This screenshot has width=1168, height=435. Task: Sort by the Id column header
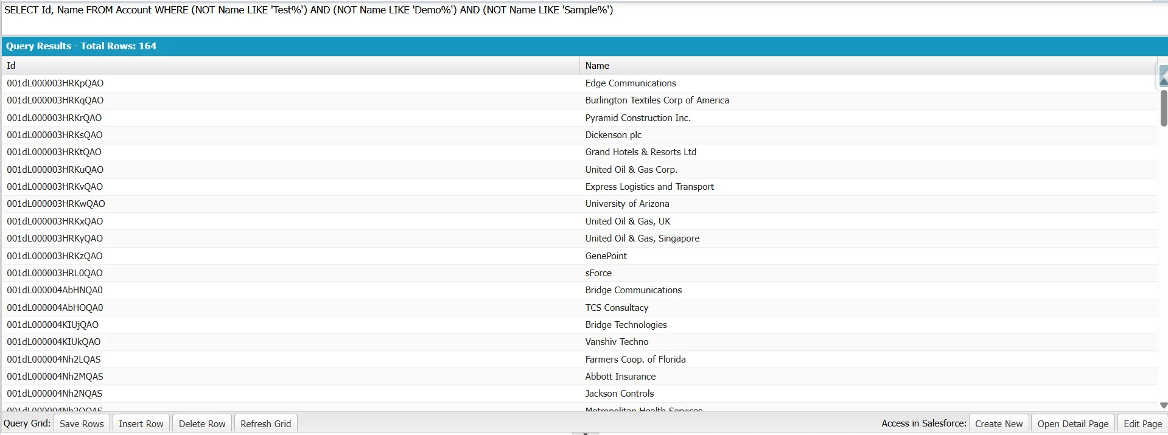tap(290, 66)
